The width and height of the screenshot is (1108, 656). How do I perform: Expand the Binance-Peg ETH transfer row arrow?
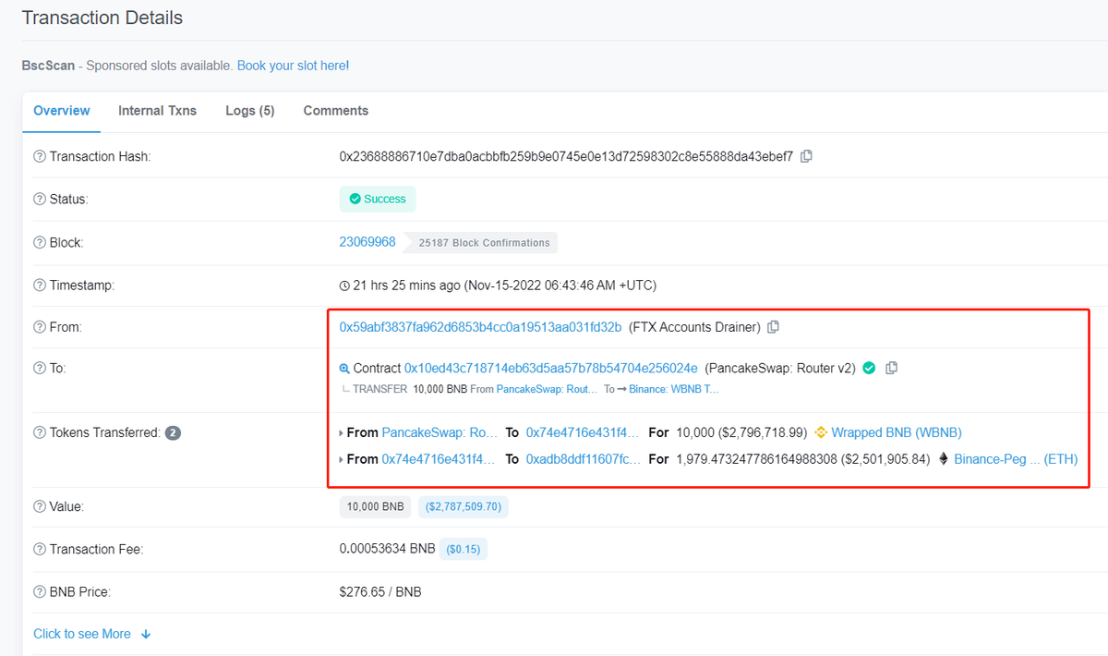(342, 458)
